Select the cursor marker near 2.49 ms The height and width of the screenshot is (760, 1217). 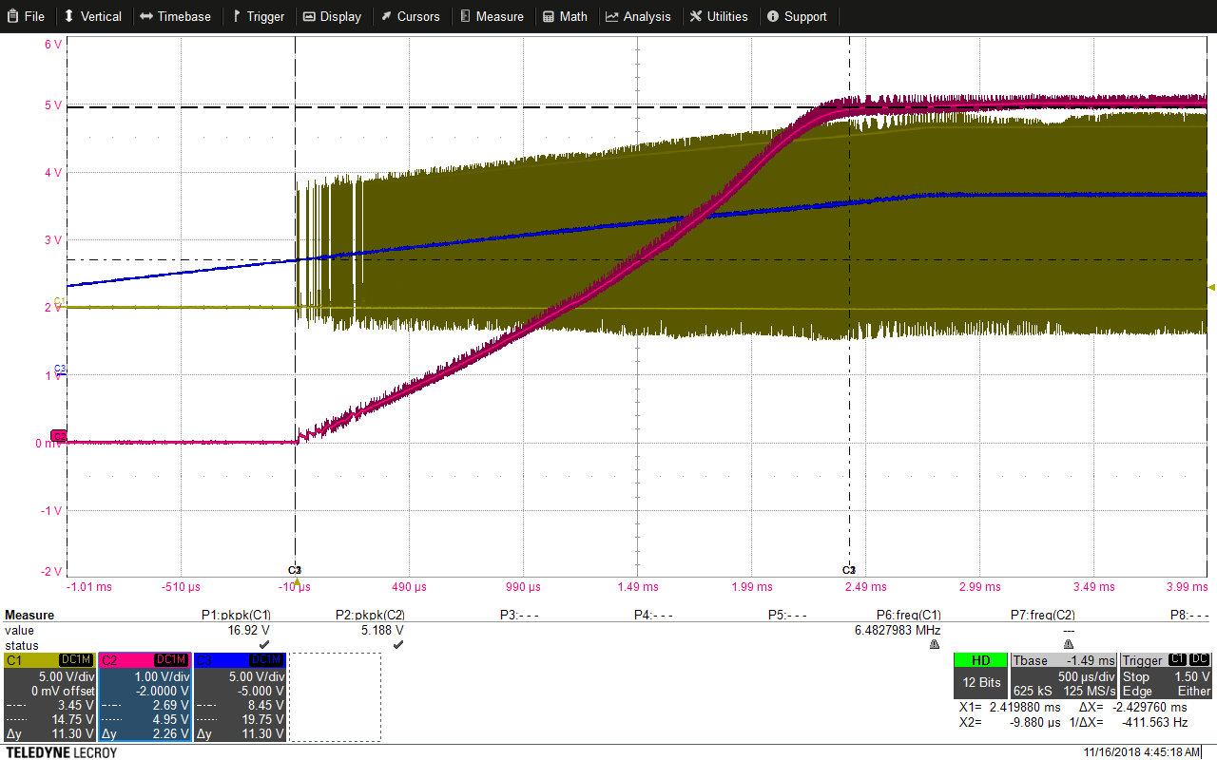click(x=849, y=570)
